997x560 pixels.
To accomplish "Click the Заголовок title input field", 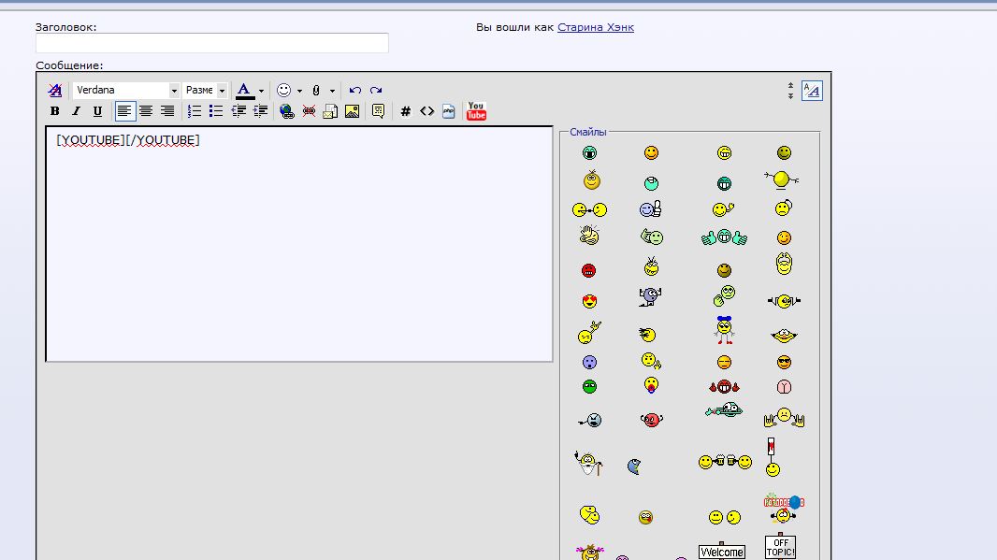I will click(x=211, y=43).
